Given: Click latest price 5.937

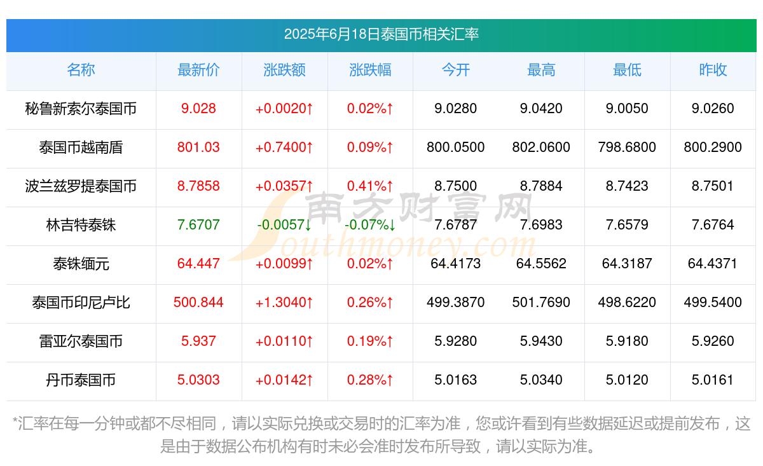Looking at the screenshot, I should click(x=198, y=341).
